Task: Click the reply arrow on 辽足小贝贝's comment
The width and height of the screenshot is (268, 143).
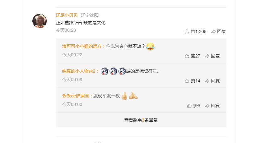Action: (x=213, y=31)
